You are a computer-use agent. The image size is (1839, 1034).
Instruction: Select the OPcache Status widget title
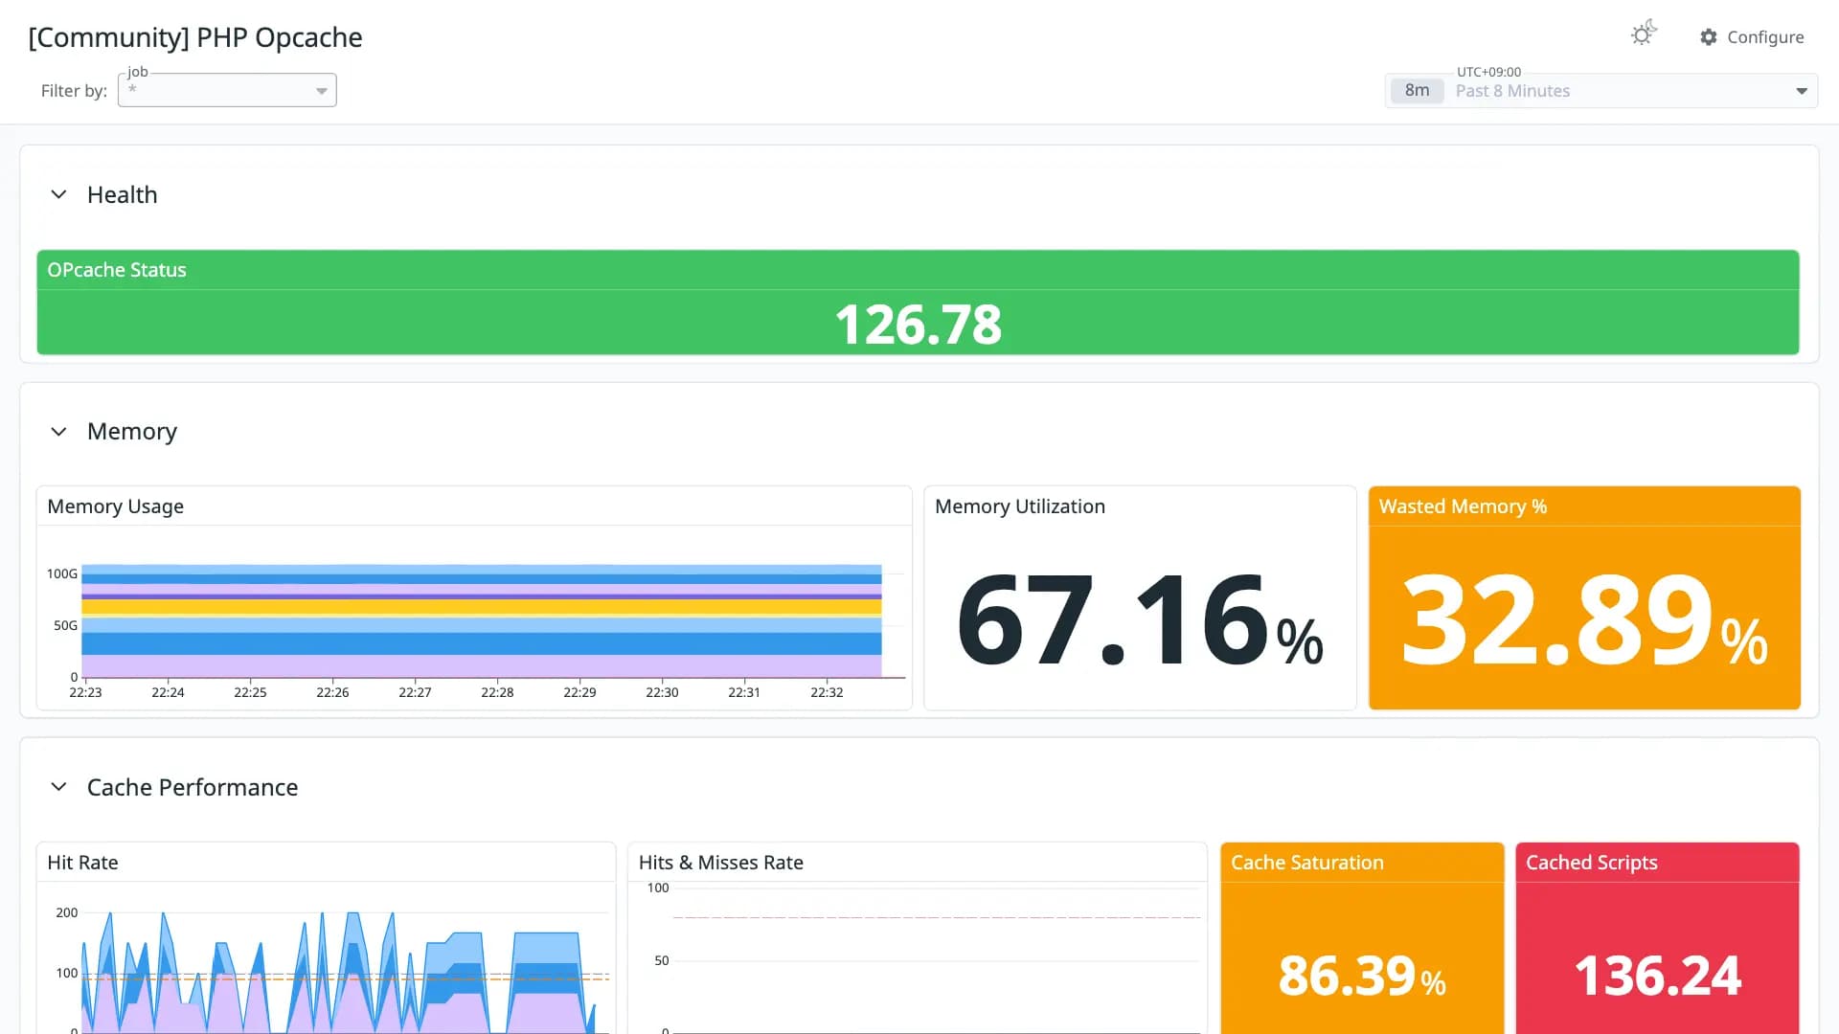(x=117, y=270)
